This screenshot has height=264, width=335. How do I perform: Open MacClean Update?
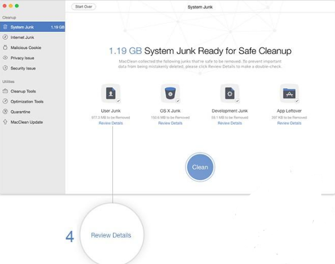[x=33, y=122]
